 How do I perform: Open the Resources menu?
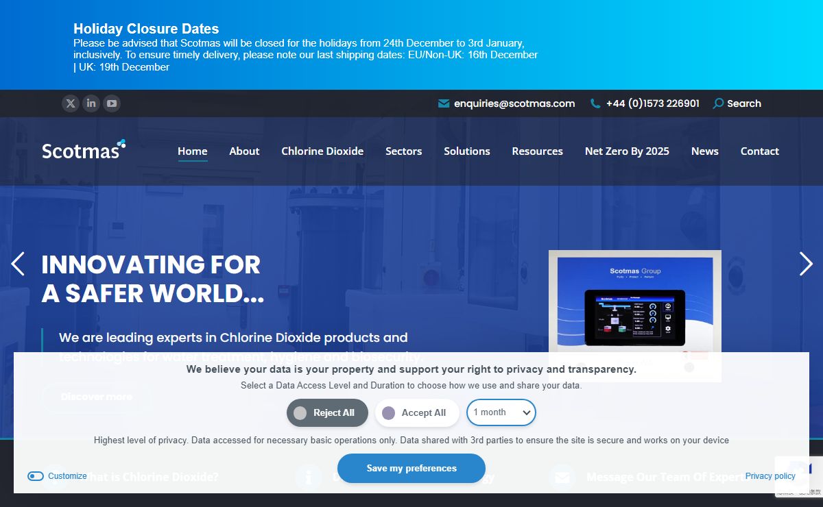coord(538,151)
